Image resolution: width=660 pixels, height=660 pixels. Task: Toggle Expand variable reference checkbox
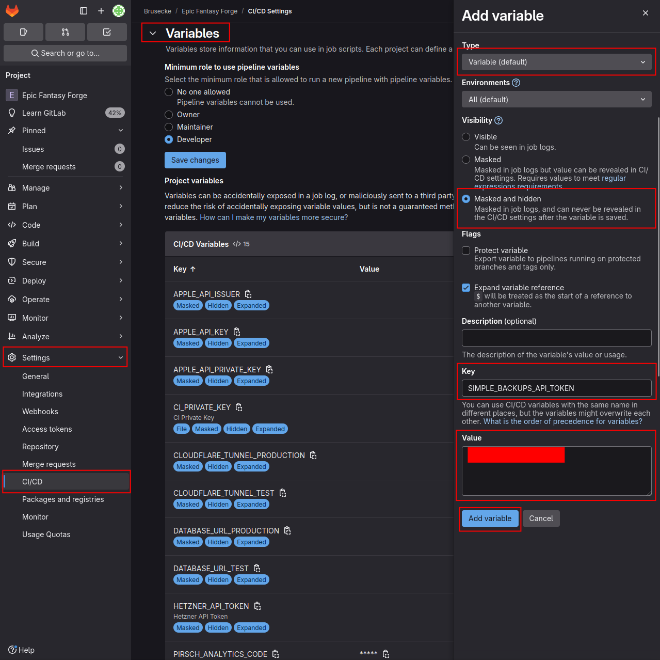pyautogui.click(x=466, y=288)
